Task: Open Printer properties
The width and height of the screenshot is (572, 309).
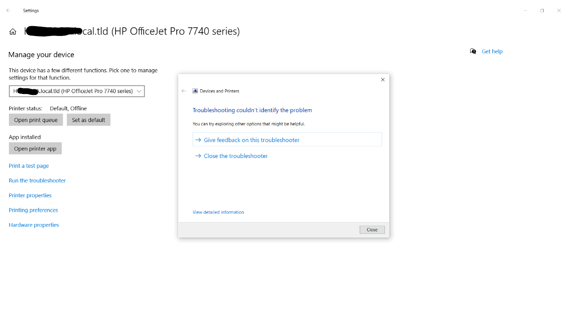Action: (x=30, y=195)
